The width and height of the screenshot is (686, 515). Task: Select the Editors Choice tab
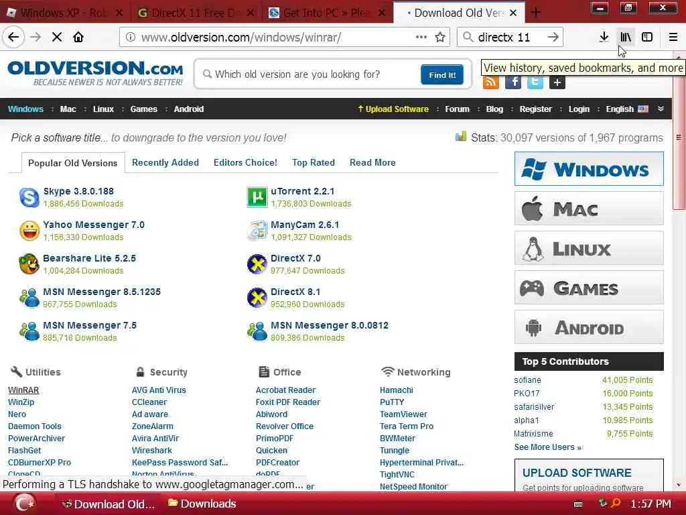[245, 162]
